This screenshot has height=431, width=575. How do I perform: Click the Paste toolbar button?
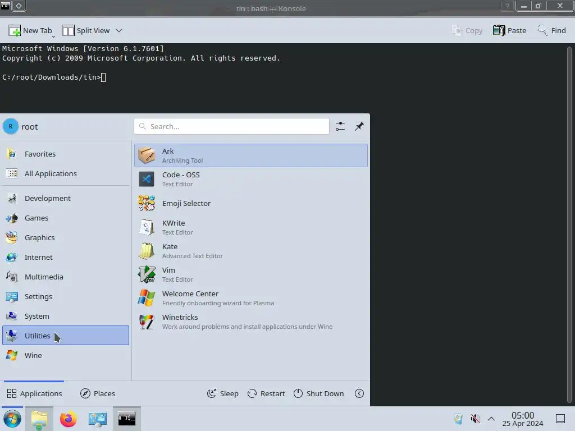click(x=509, y=30)
